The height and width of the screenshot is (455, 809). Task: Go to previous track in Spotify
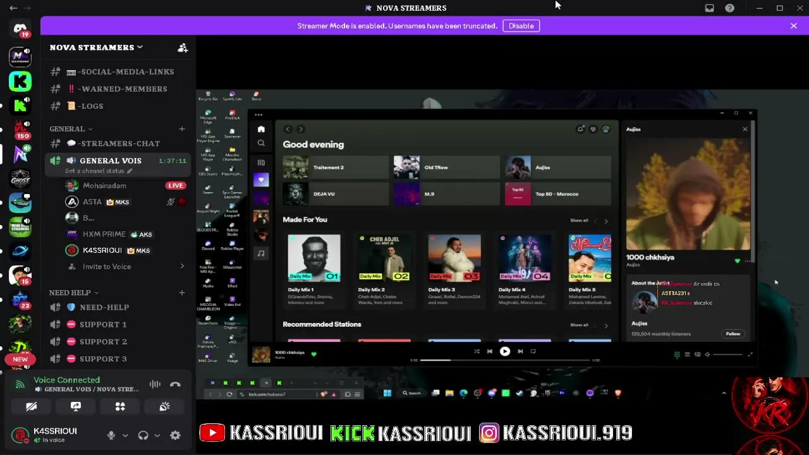[489, 351]
